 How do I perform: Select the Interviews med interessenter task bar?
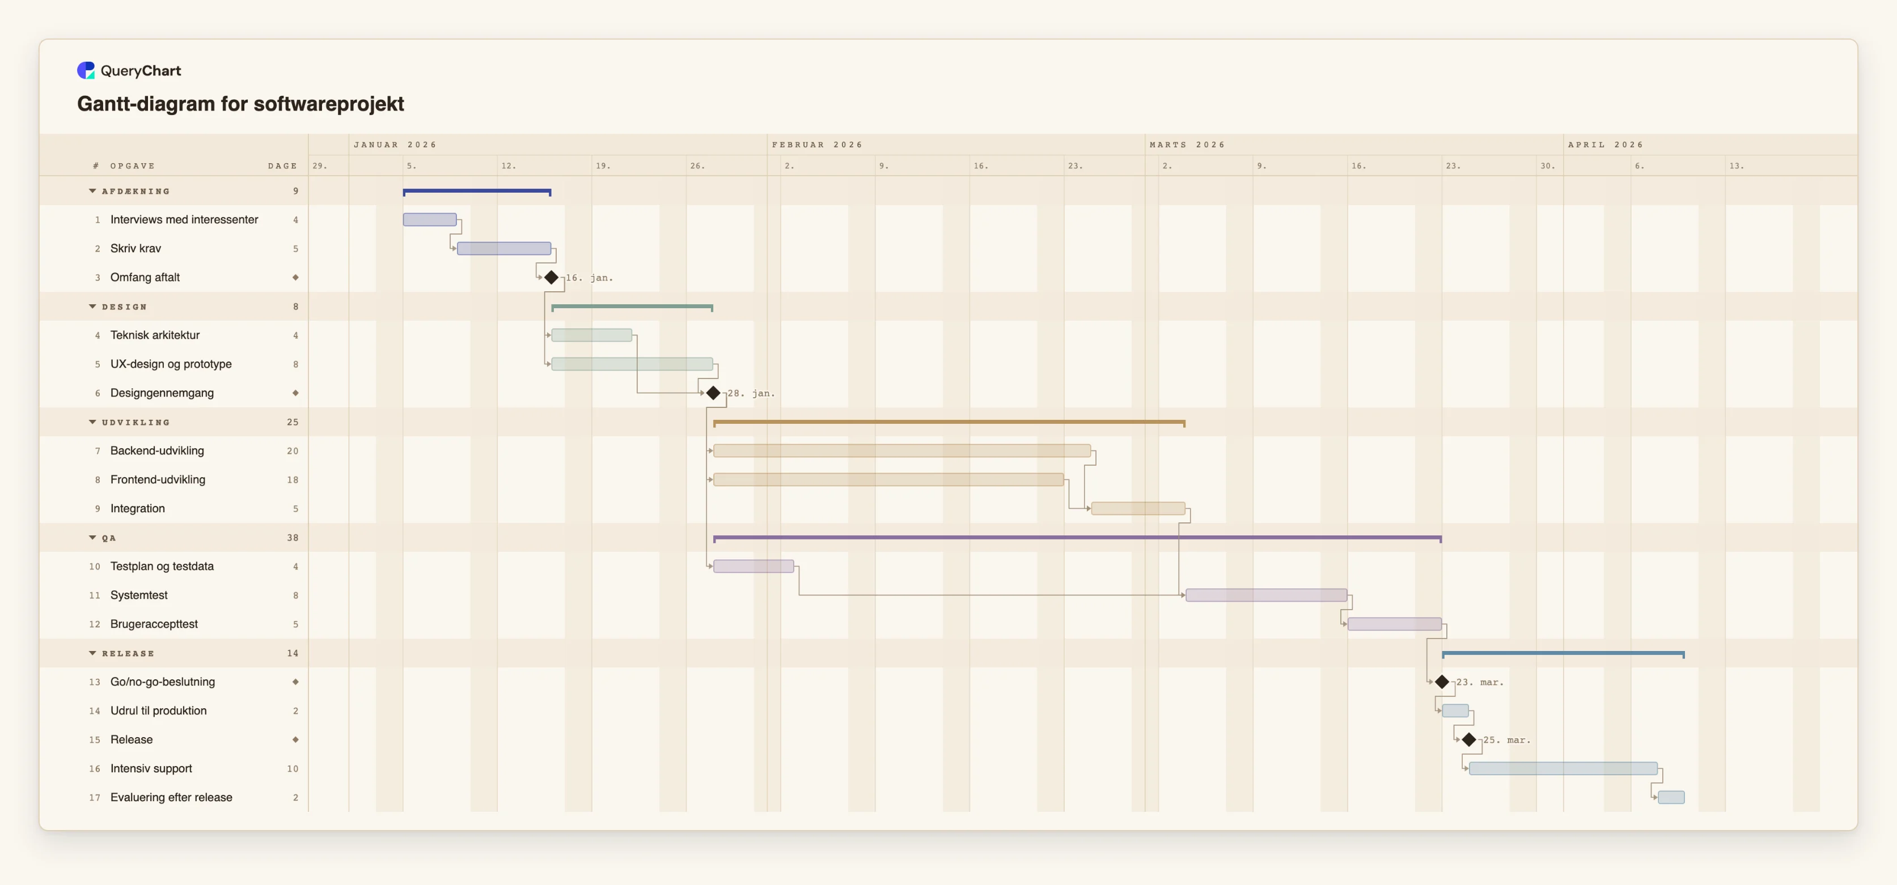tap(430, 219)
